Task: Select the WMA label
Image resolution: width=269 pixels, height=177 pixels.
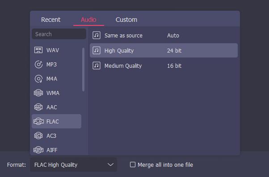Action: click(x=53, y=93)
